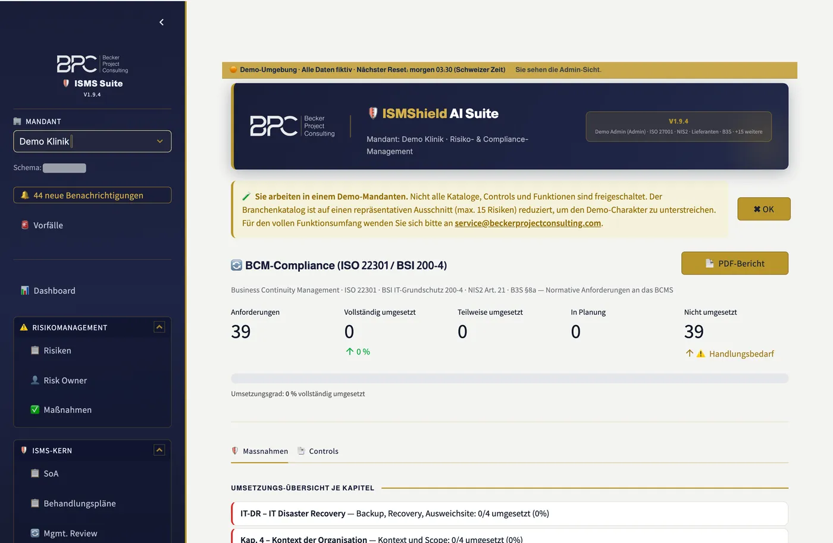Click the Mandant building icon
The height and width of the screenshot is (543, 833).
[x=17, y=121]
